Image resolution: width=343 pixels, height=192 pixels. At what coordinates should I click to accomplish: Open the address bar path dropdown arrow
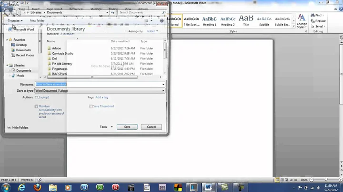(x=107, y=13)
